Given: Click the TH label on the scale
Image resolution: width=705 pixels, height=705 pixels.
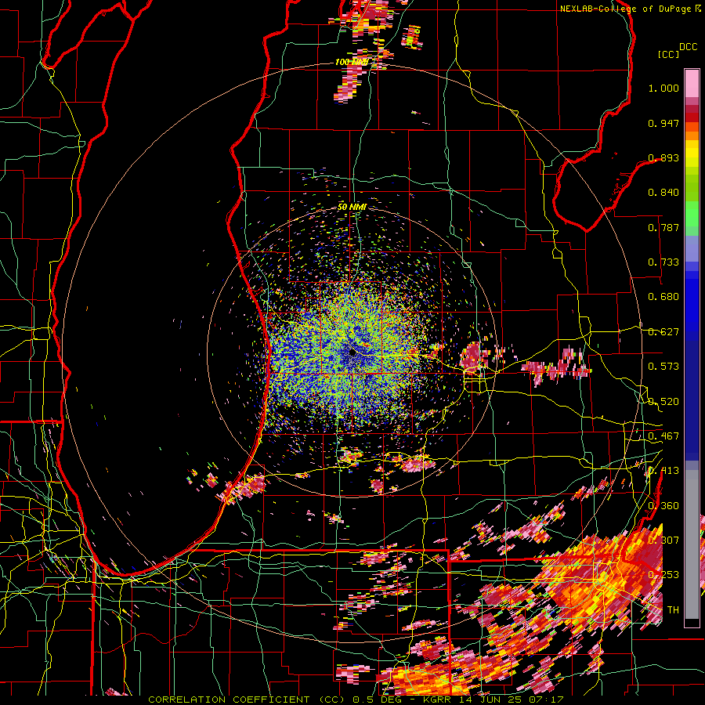Looking at the screenshot, I should tap(673, 610).
